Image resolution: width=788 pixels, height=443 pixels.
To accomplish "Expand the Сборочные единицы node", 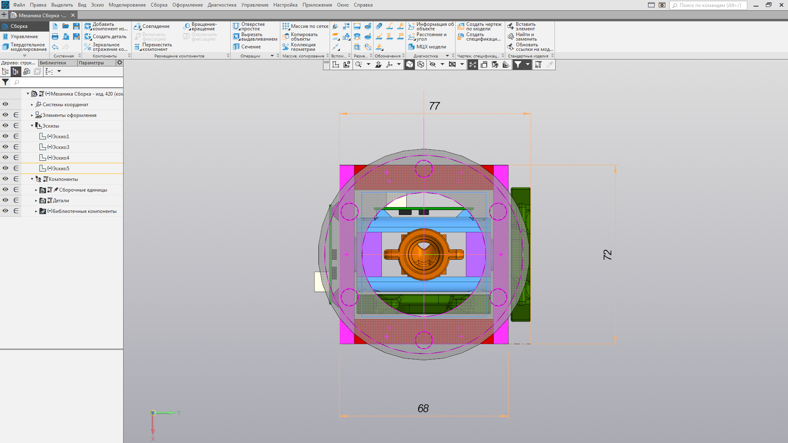I will (x=36, y=190).
